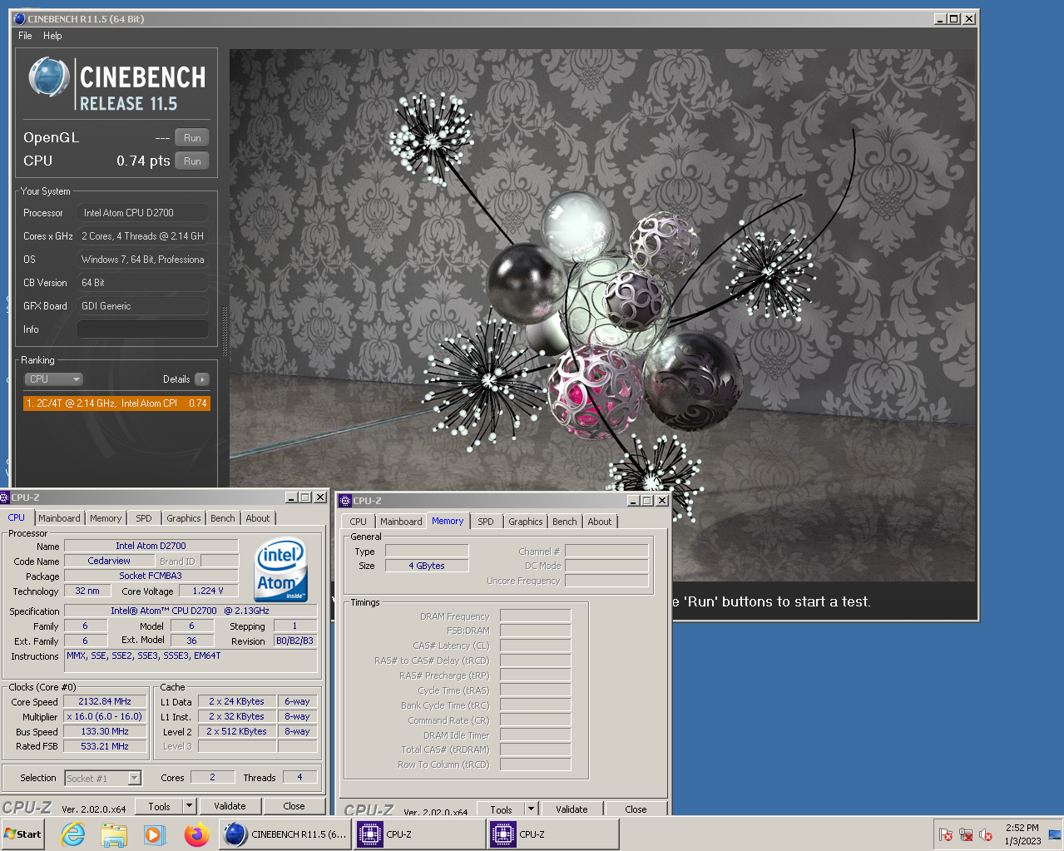Open the Ranking CPU dropdown

coord(54,379)
